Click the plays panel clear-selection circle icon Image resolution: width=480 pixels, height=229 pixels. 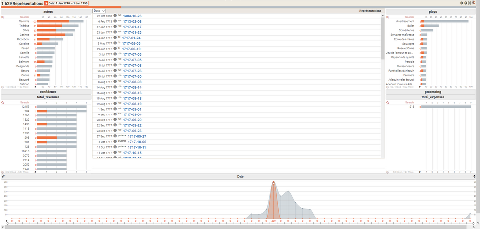(x=388, y=87)
